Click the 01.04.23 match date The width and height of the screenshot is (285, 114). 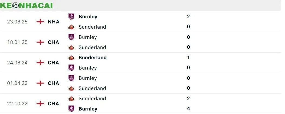click(17, 83)
